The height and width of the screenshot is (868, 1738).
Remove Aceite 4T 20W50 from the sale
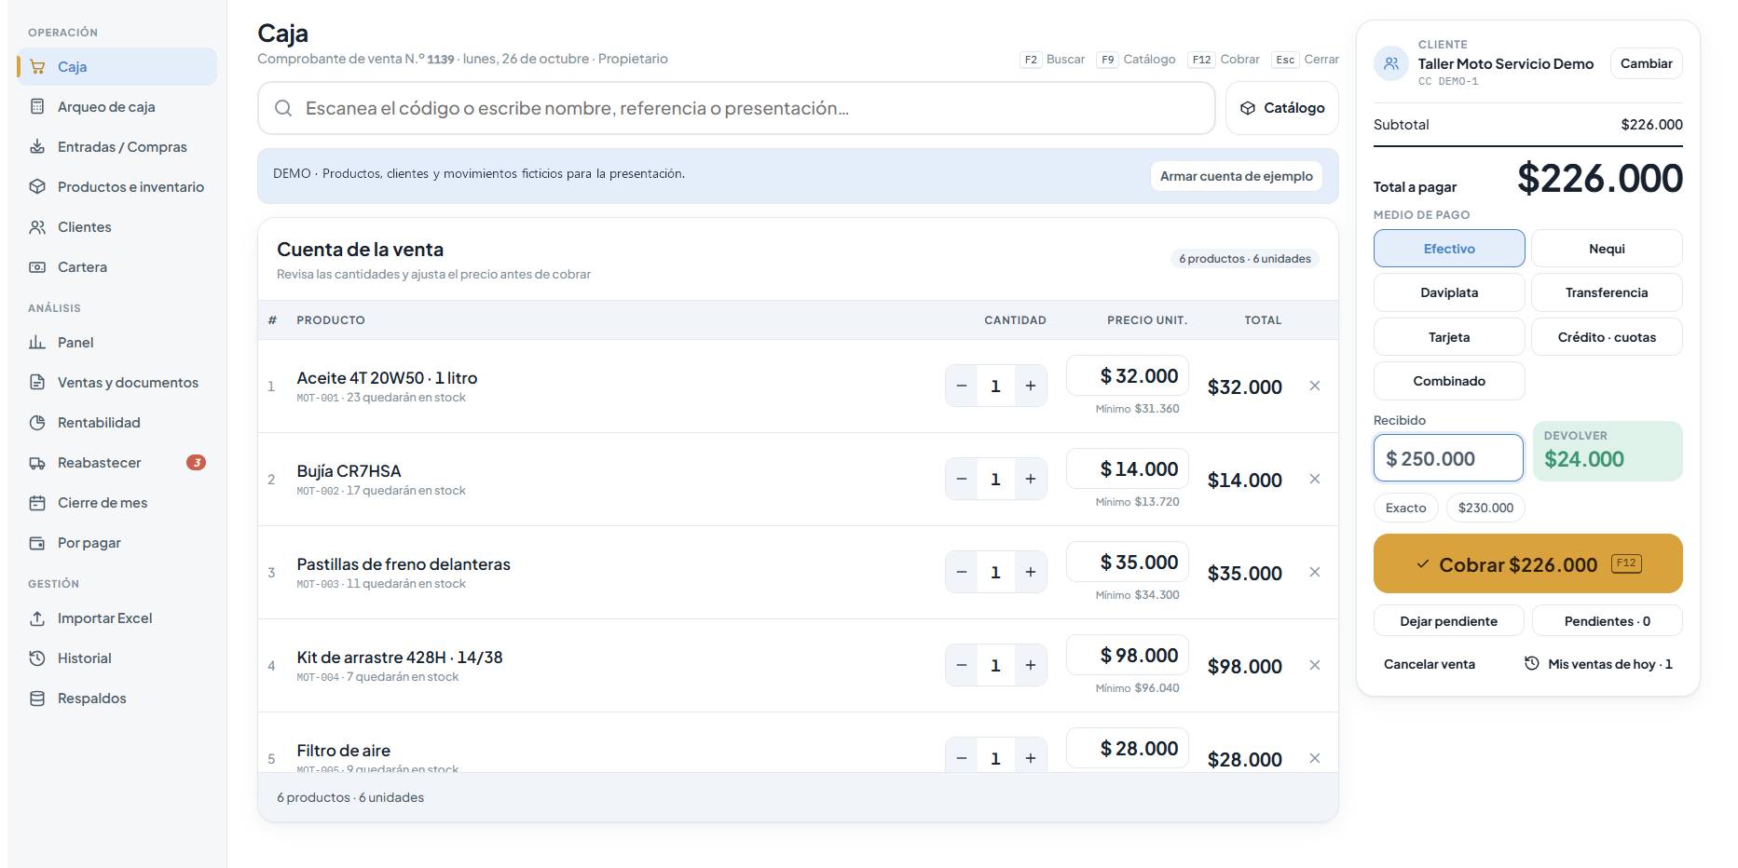coord(1314,386)
